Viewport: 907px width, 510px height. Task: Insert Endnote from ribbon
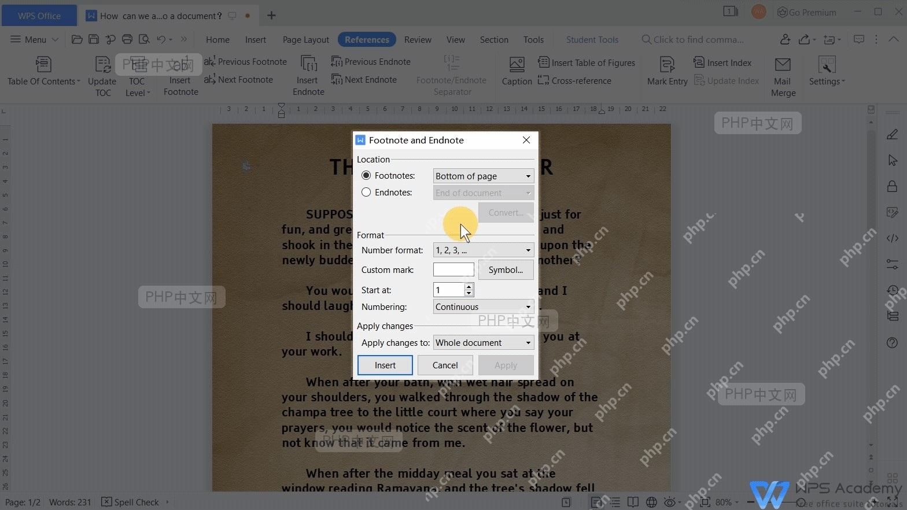click(x=308, y=76)
